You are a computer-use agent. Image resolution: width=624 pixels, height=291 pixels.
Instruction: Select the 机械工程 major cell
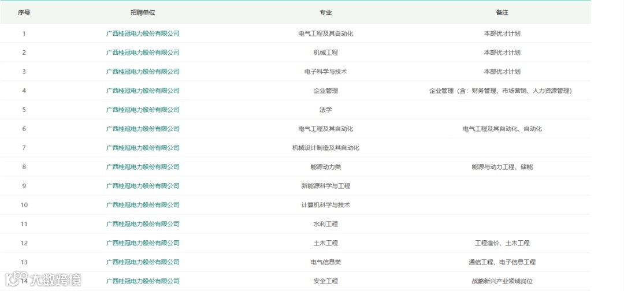(x=325, y=53)
